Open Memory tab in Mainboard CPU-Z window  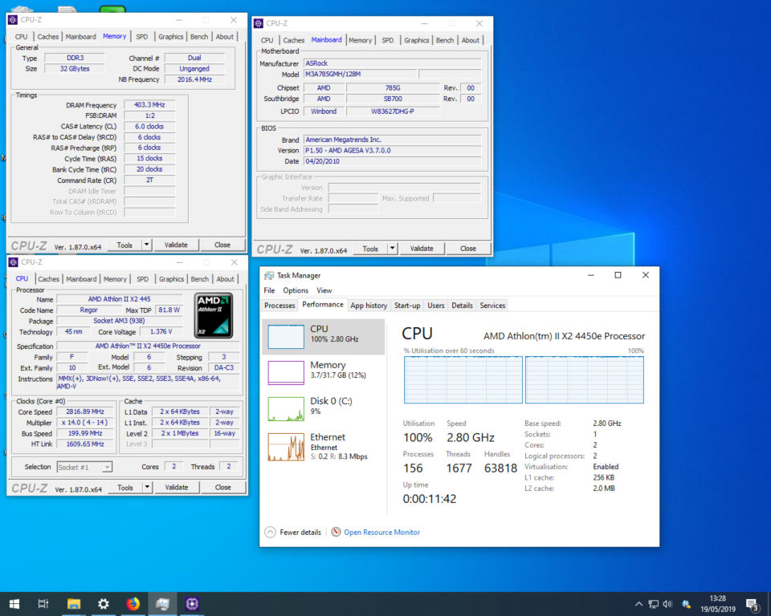click(361, 40)
